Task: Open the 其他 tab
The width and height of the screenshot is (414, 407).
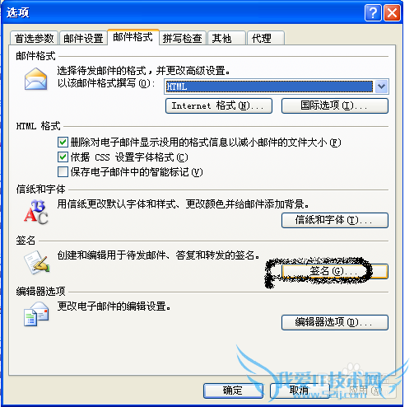Action: pos(226,38)
